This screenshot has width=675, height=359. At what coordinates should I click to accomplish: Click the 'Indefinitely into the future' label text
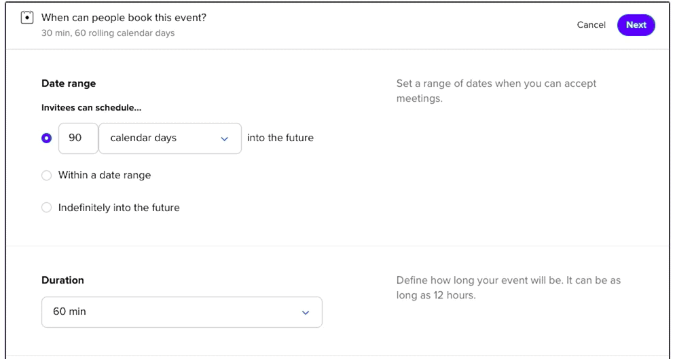pos(119,208)
